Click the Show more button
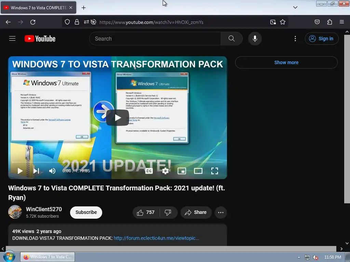Screen dimensions: 350x262 point(286,62)
